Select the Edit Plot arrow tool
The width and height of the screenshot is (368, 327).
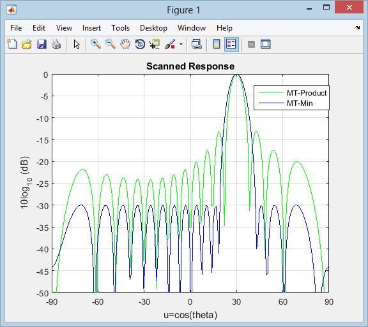[x=77, y=44]
